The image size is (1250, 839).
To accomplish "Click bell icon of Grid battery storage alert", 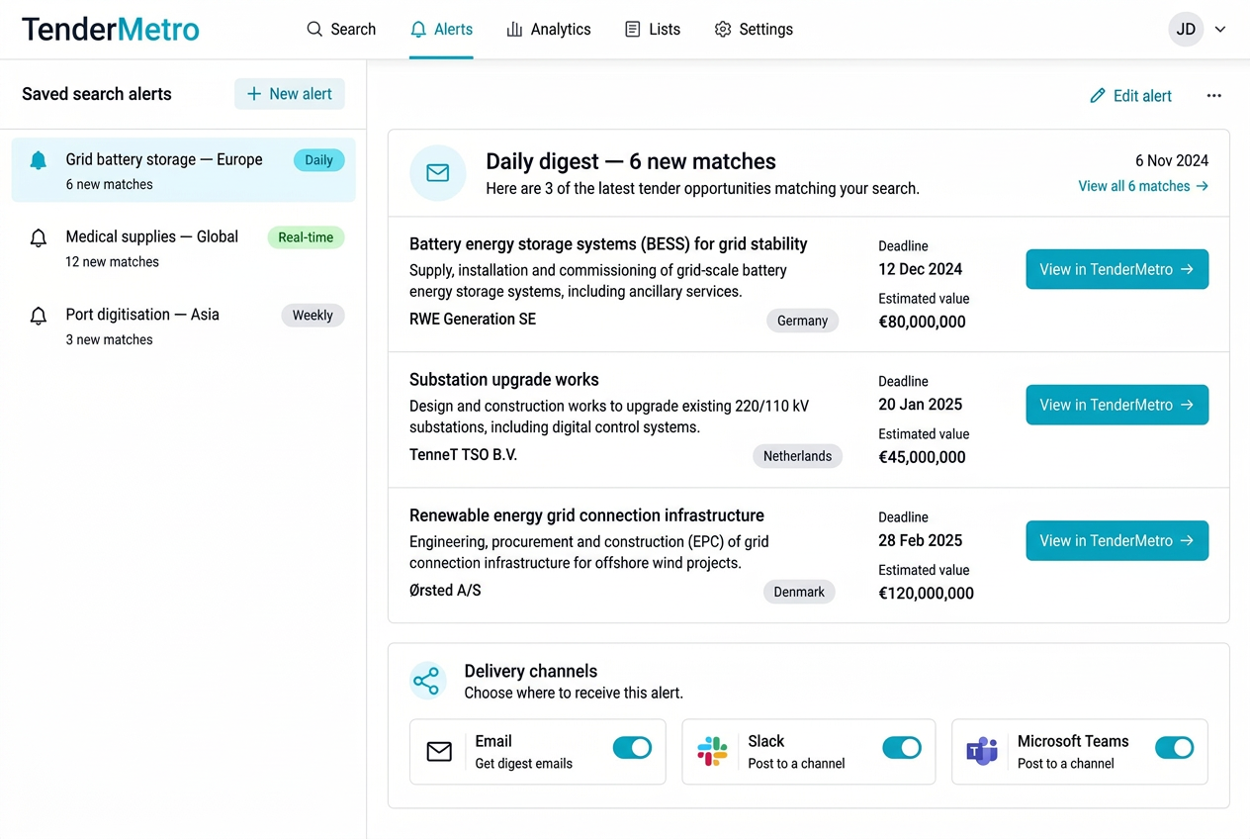I will (39, 160).
